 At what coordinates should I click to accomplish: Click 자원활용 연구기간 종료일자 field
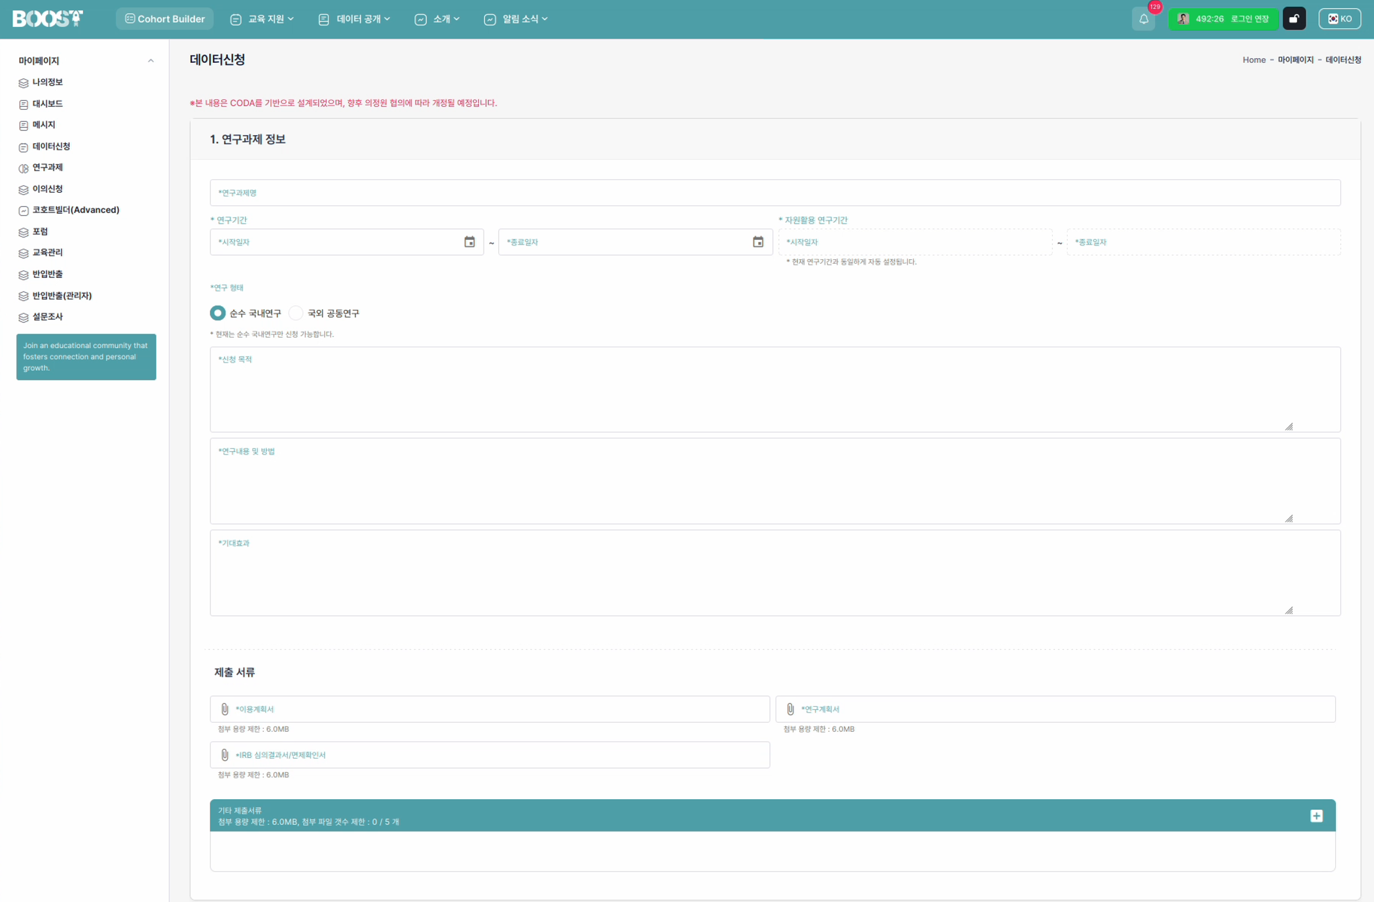tap(1203, 242)
